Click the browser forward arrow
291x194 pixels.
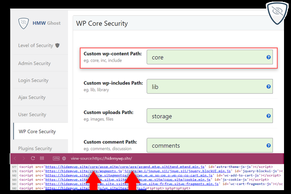click(24, 158)
